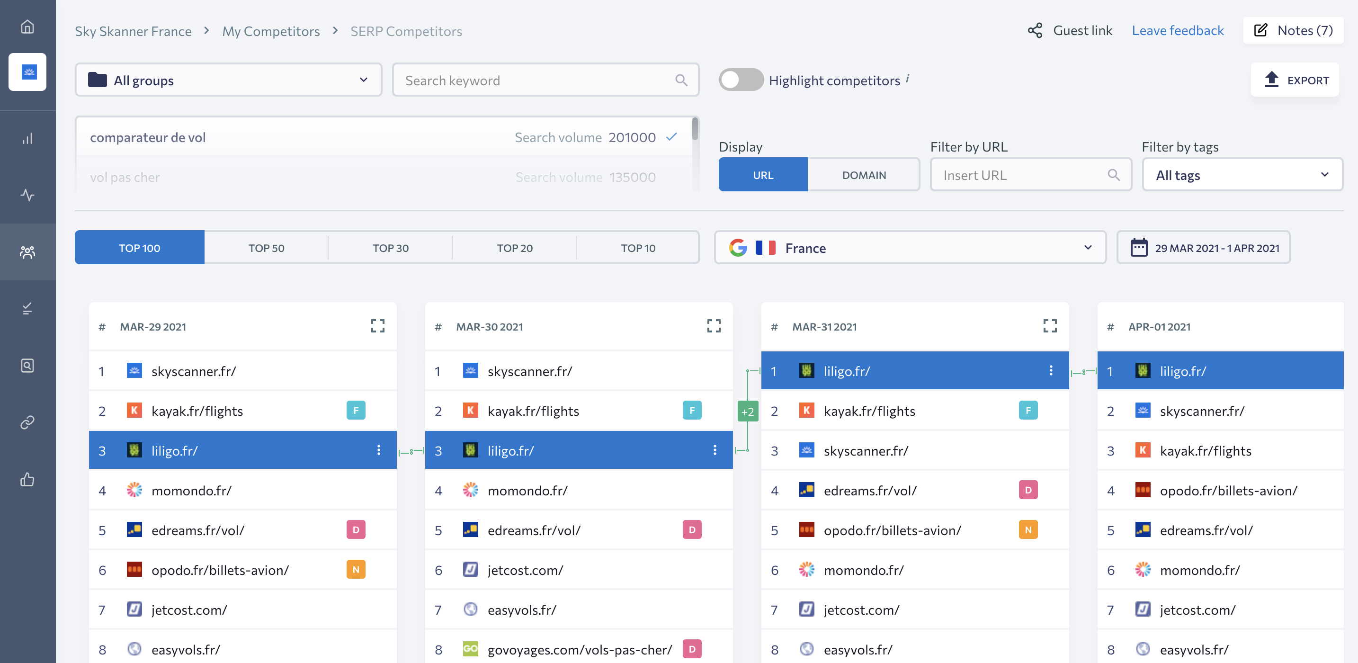Open three-dot menu for liligo.fr MAR-30
The width and height of the screenshot is (1358, 663).
[x=715, y=450]
